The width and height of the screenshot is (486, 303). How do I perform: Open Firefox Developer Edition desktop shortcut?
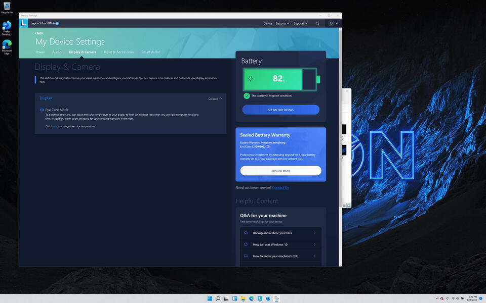tap(7, 28)
